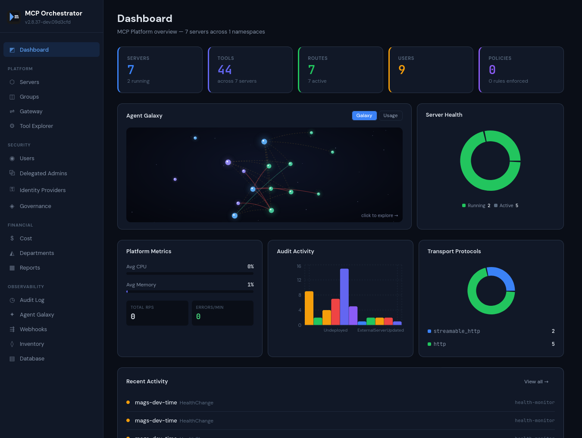
Task: Click the green Running legend swatch
Action: click(464, 206)
